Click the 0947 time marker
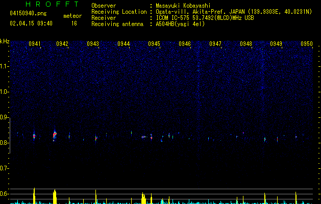This screenshot has height=204, width=321. [x=215, y=44]
